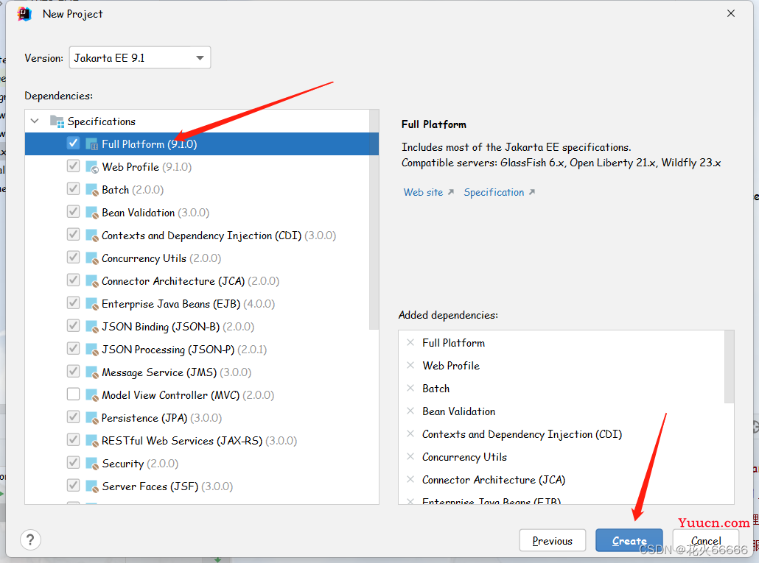Click the Connector Architecture dependency icon

point(92,281)
